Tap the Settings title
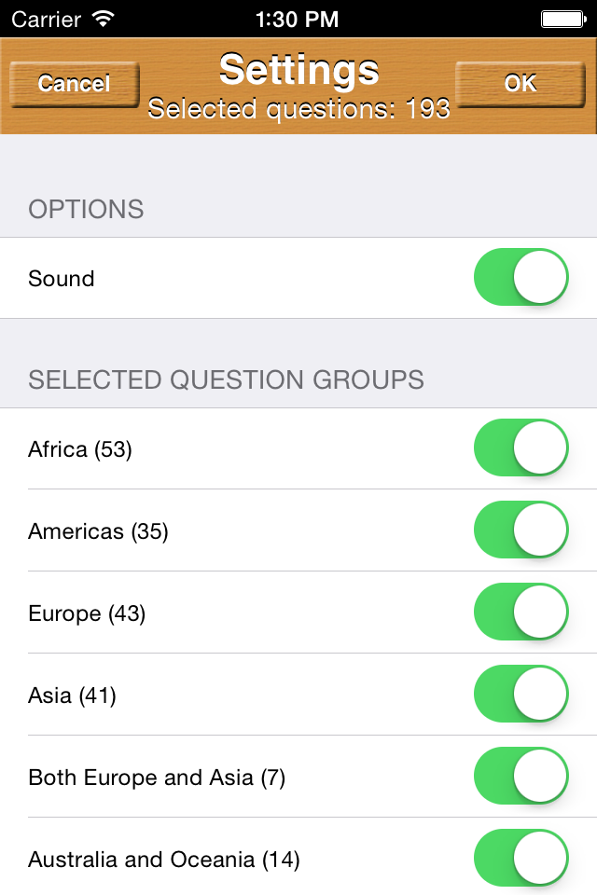Image resolution: width=597 pixels, height=895 pixels. point(298,70)
